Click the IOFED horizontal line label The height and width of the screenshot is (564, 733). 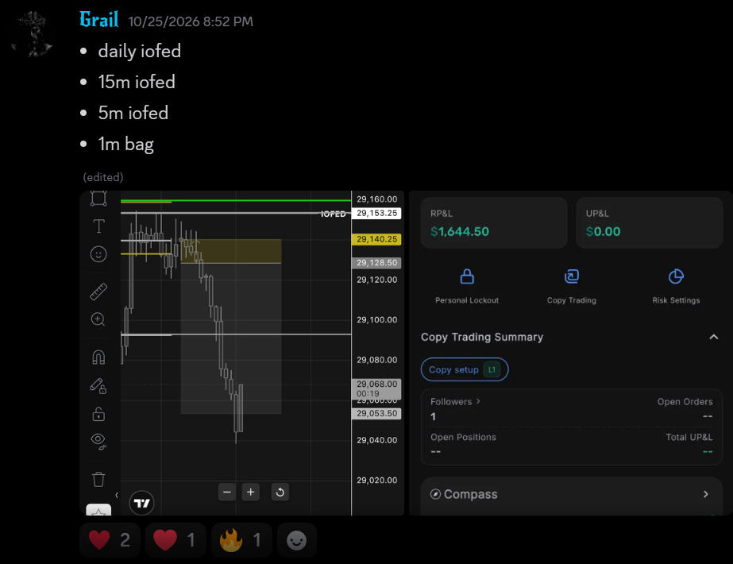tap(333, 214)
